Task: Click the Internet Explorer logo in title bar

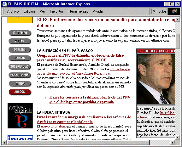Action: pos(4,4)
